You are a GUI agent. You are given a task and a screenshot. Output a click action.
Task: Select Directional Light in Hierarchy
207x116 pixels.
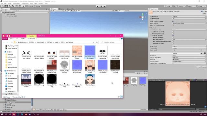pos(12,16)
